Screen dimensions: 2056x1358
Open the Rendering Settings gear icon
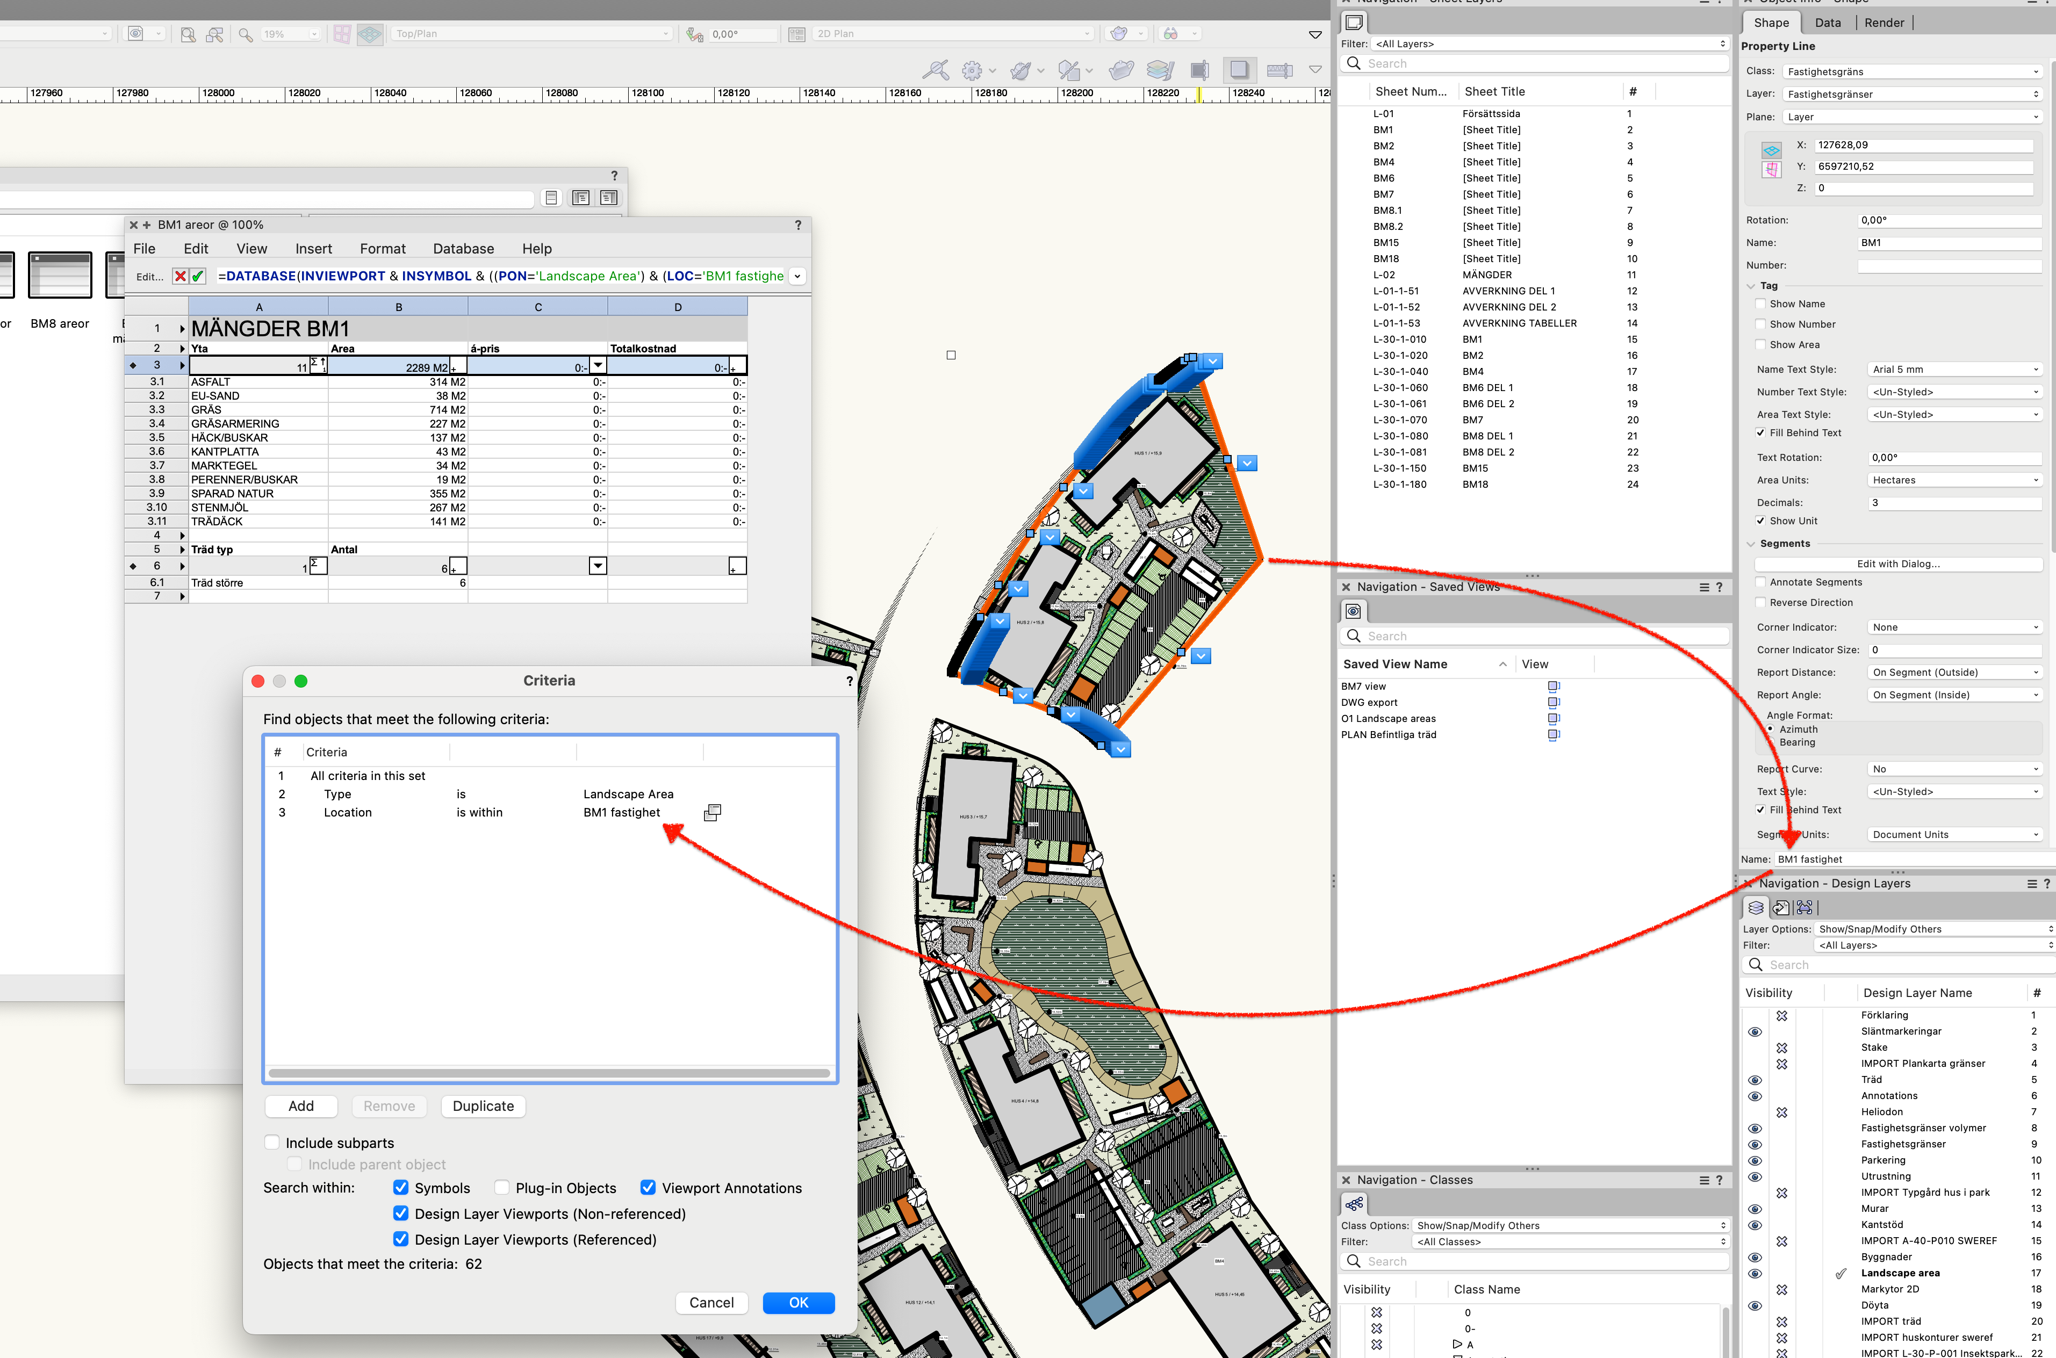click(973, 70)
